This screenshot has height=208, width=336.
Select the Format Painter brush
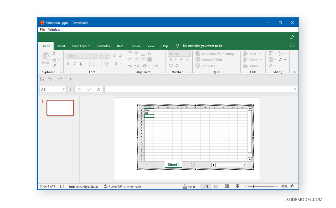coord(54,66)
